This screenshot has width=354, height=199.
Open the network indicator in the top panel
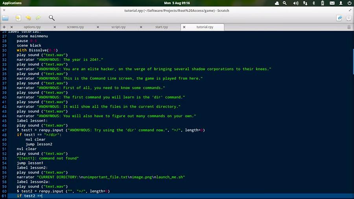pos(305,3)
